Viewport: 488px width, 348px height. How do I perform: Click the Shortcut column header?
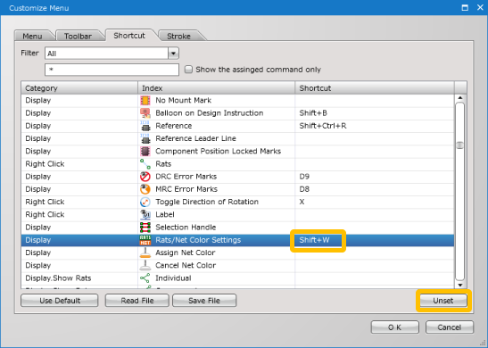pos(375,88)
